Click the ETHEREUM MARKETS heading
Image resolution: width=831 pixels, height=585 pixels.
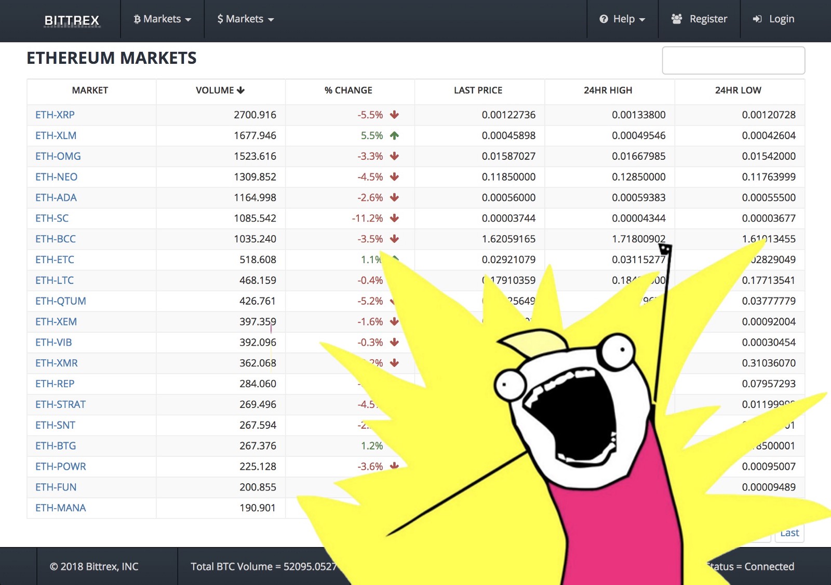pos(112,58)
